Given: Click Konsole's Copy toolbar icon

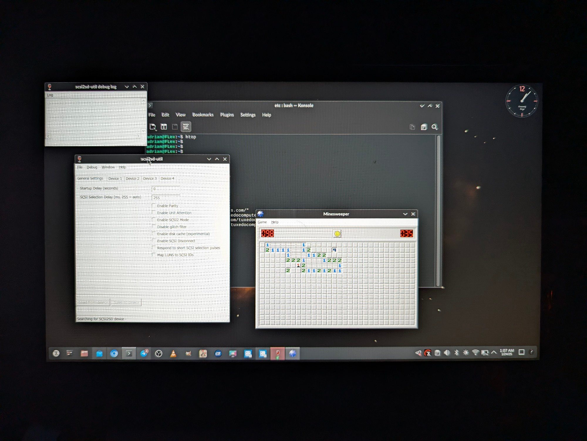Looking at the screenshot, I should 412,127.
